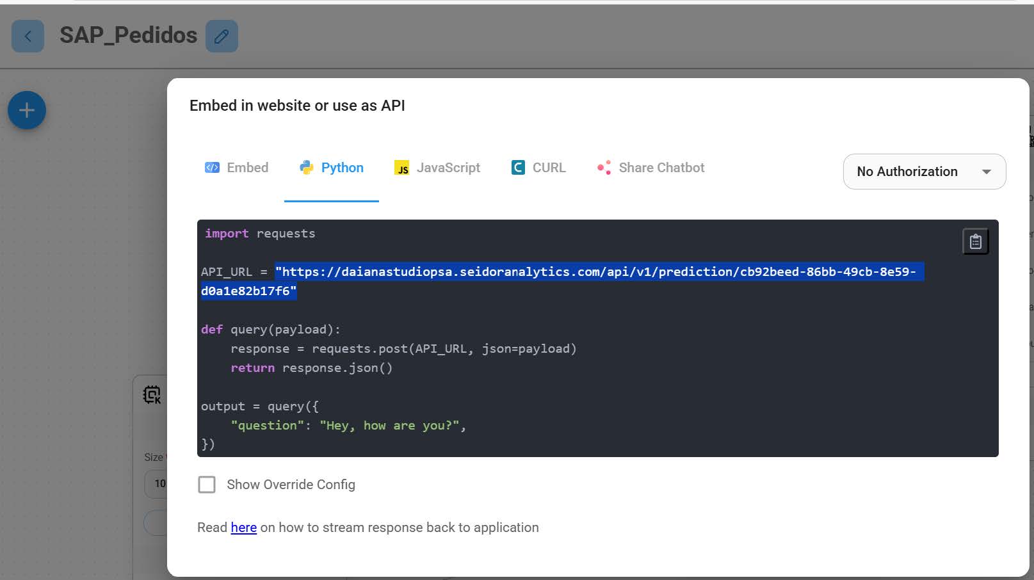Viewport: 1034px width, 580px height.
Task: Click the back arrow button
Action: pyautogui.click(x=28, y=36)
